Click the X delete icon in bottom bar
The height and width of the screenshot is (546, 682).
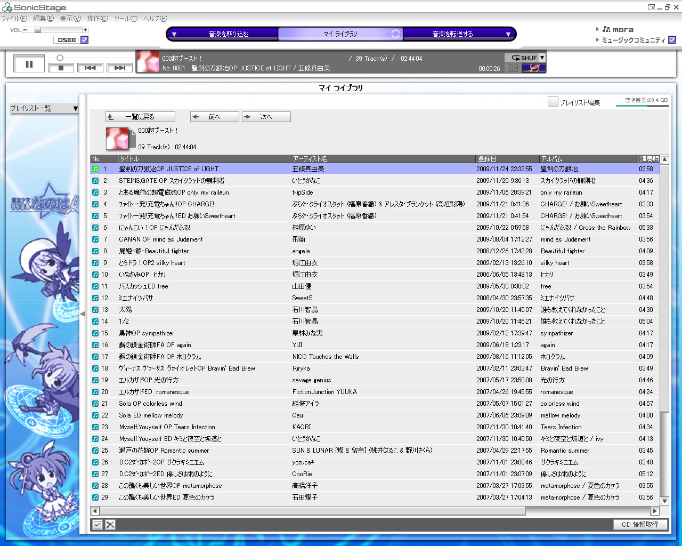coord(110,525)
